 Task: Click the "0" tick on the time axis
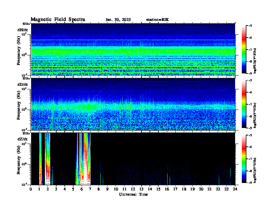click(x=31, y=189)
